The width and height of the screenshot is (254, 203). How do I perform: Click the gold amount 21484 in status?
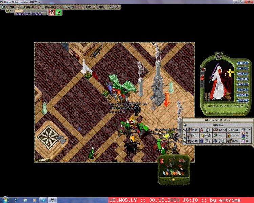click(x=234, y=135)
